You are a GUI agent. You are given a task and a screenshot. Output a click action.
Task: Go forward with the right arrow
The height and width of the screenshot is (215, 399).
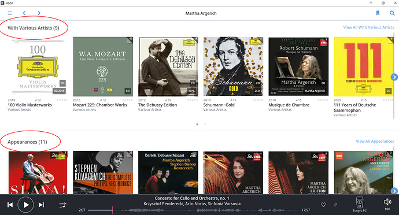(x=39, y=13)
